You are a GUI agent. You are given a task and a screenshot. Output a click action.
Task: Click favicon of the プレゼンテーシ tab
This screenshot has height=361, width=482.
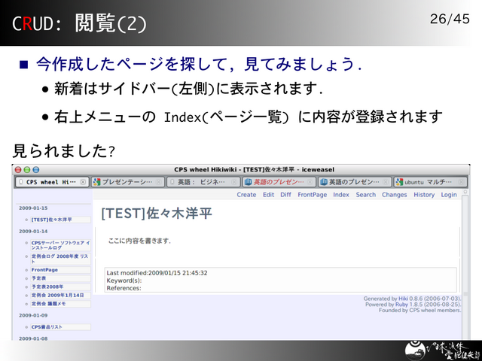coord(96,182)
